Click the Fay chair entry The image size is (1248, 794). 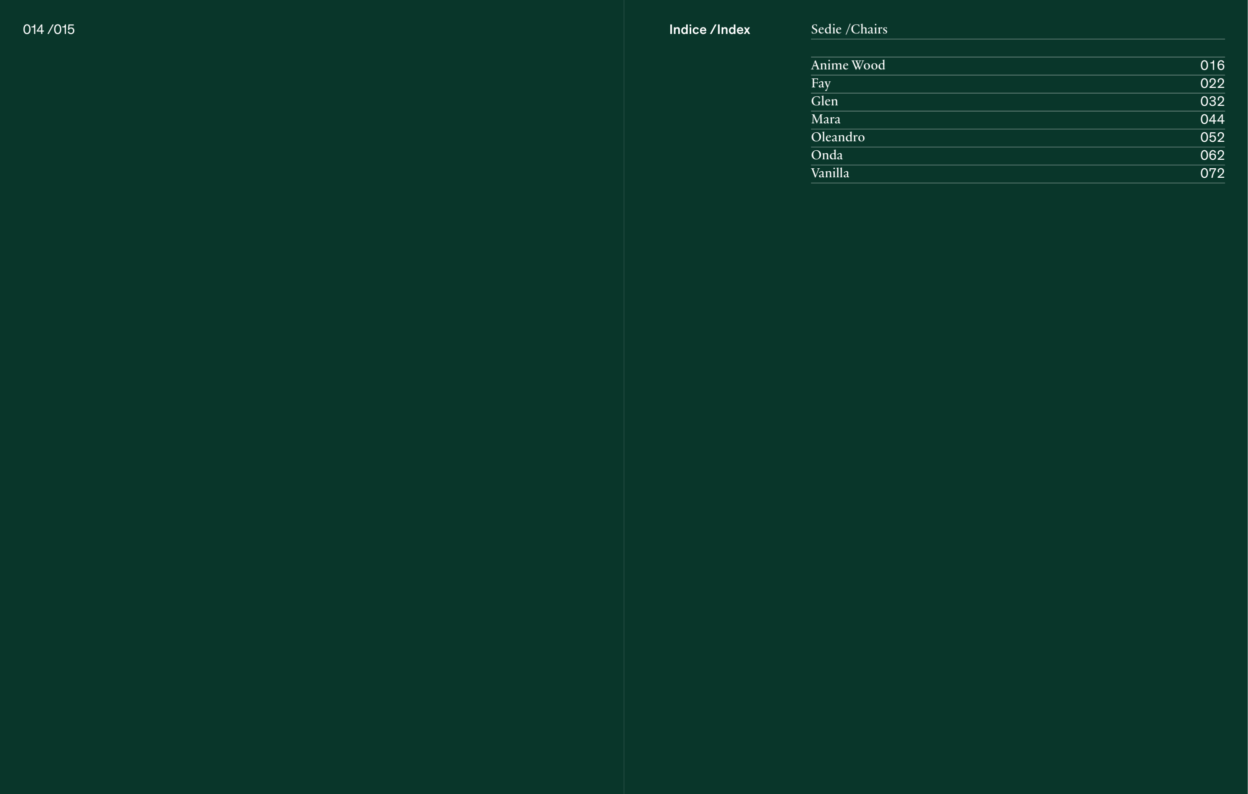[x=821, y=83]
